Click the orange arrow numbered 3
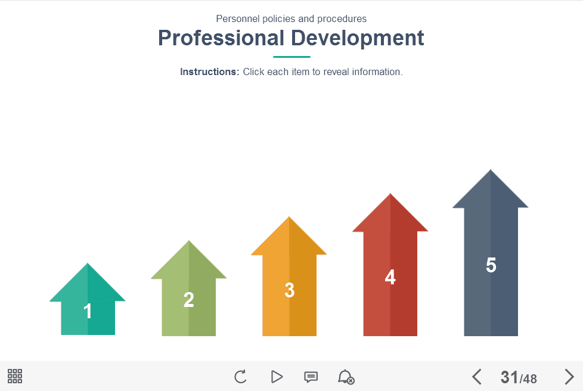This screenshot has width=583, height=391. (289, 290)
